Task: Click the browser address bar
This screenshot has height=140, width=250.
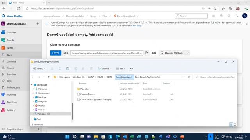Action: pos(112,9)
